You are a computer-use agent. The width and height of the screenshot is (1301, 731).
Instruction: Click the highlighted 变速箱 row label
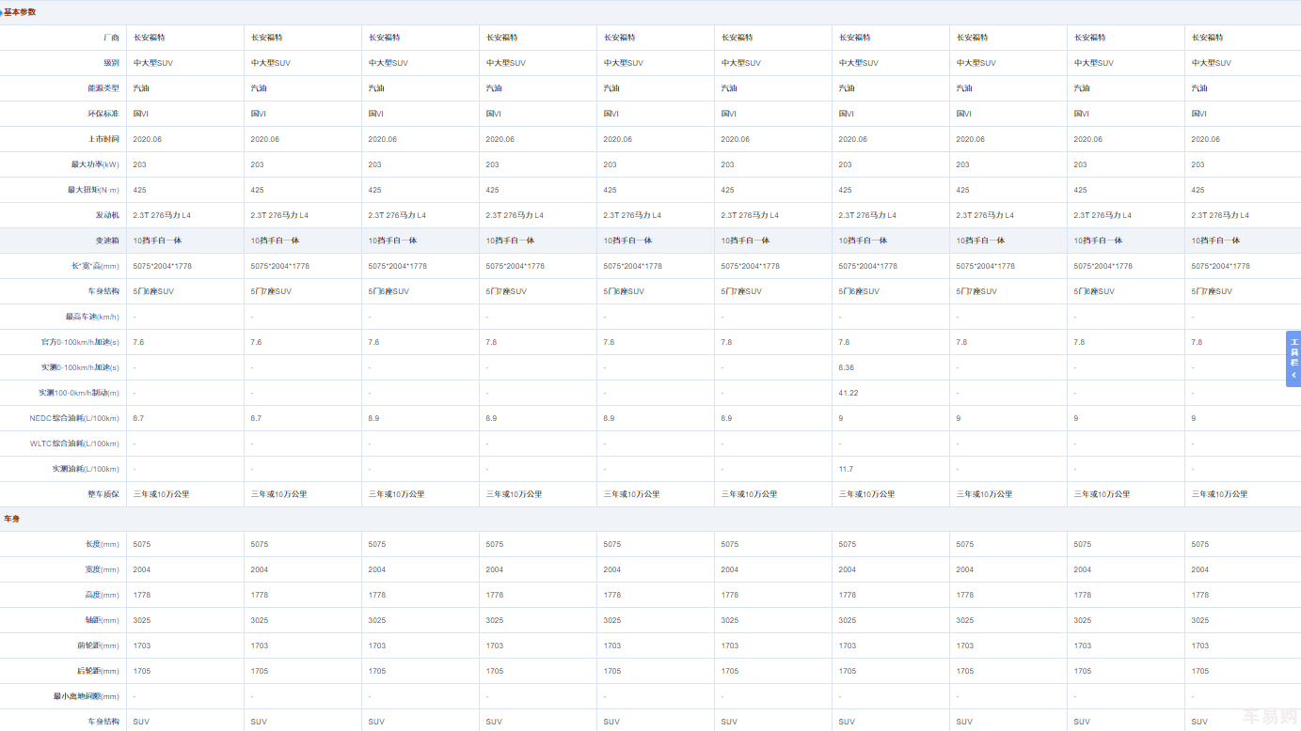pyautogui.click(x=107, y=241)
